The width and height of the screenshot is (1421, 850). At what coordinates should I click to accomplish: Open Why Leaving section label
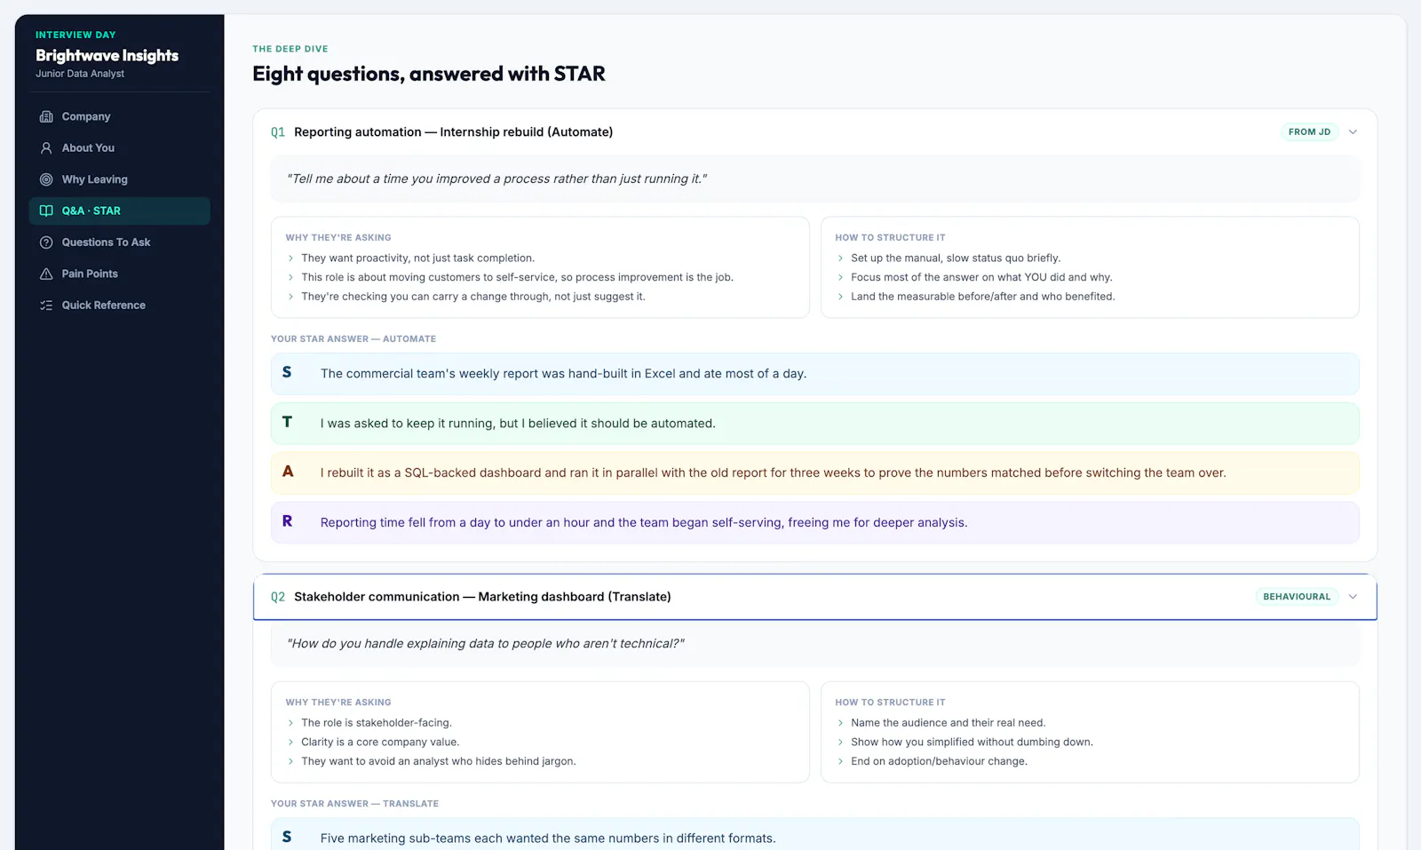95,179
